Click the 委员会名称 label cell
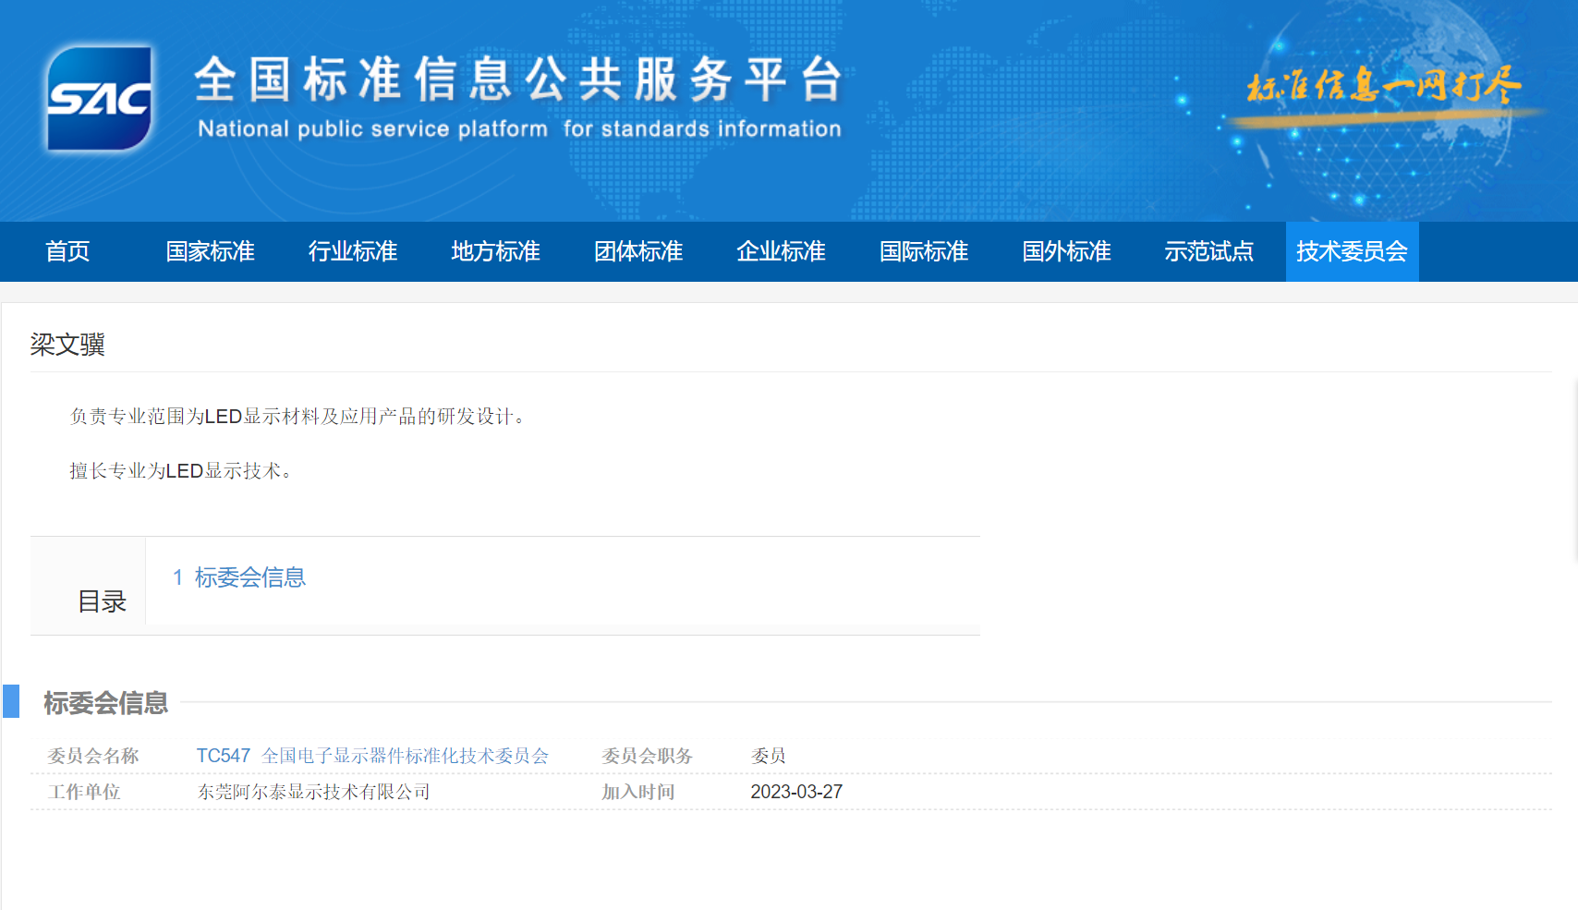The width and height of the screenshot is (1578, 910). (93, 756)
